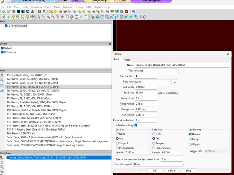Click the Update operations button
The height and width of the screenshot is (175, 234).
point(168,93)
